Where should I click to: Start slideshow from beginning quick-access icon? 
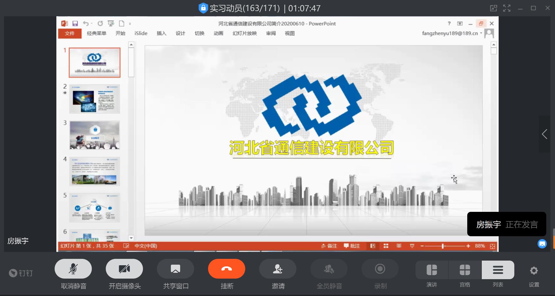pyautogui.click(x=111, y=24)
